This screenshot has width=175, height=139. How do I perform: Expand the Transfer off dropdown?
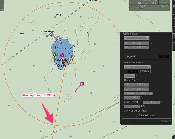[137, 67]
